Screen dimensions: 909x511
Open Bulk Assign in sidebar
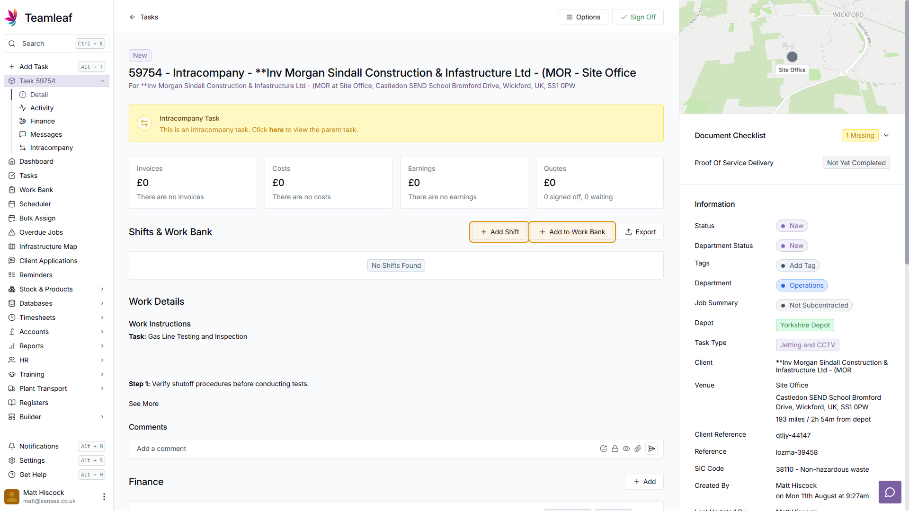(57, 218)
